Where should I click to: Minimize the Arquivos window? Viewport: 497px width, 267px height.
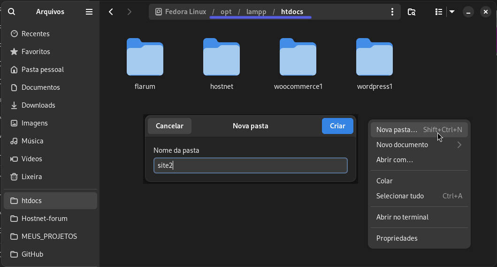click(468, 12)
